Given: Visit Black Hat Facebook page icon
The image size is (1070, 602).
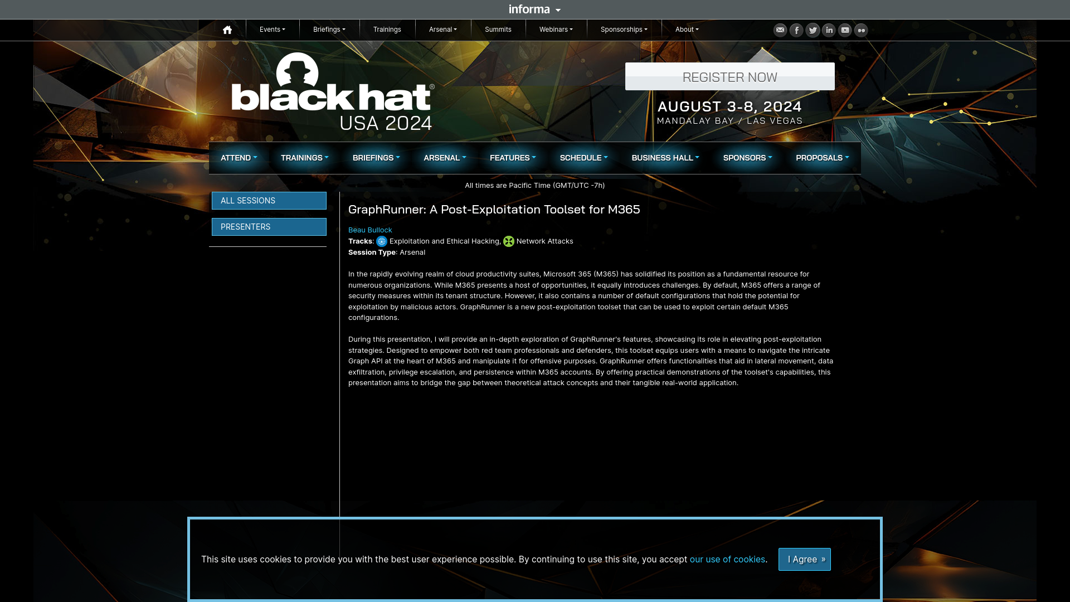Looking at the screenshot, I should (x=796, y=30).
